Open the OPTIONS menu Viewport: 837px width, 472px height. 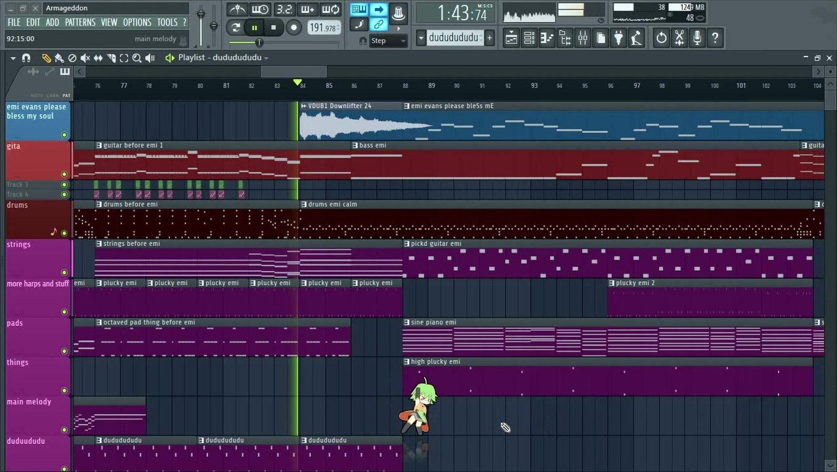click(137, 22)
